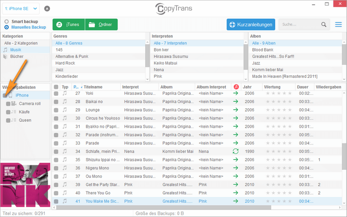Click the horizontal scrollbar thumb under tracks
347x217 pixels.
164,207
